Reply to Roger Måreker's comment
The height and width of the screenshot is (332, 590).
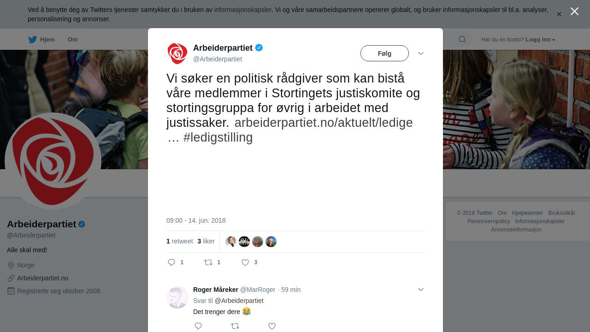tap(198, 326)
